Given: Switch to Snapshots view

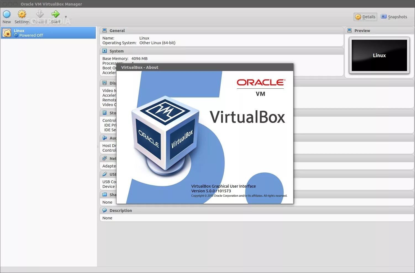Looking at the screenshot, I should 394,17.
